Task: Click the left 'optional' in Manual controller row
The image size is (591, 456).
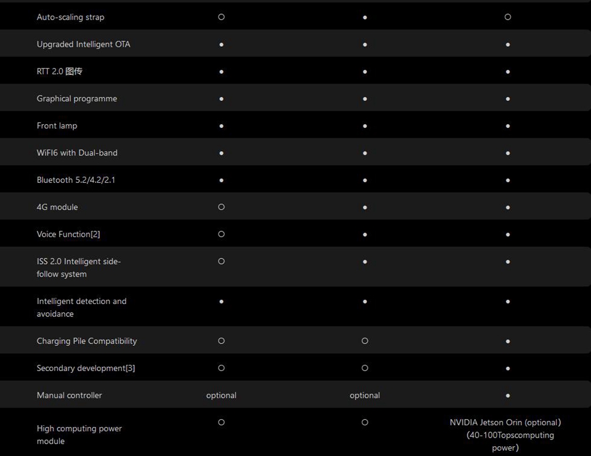Action: [x=221, y=395]
